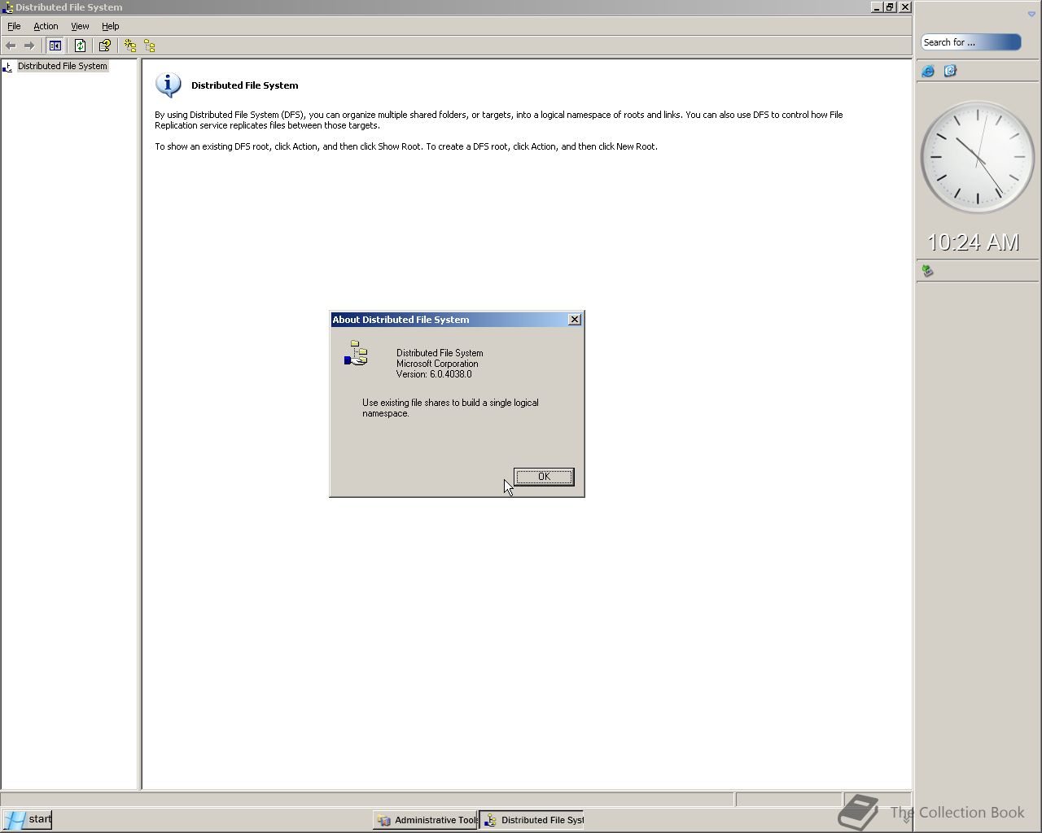Open the View menu
This screenshot has height=833, width=1042.
tap(80, 26)
